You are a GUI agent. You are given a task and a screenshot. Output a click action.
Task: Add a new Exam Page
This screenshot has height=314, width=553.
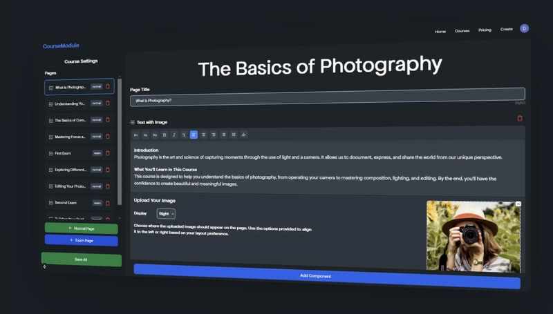81,240
